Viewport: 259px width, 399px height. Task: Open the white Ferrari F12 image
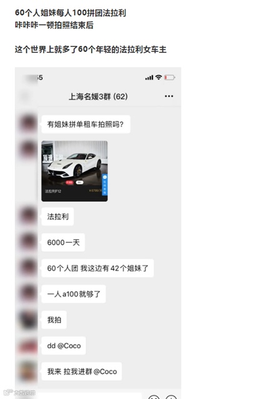click(74, 171)
